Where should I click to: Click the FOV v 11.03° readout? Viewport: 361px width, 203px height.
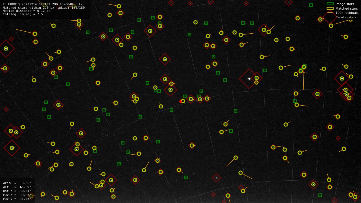[x=17, y=199]
